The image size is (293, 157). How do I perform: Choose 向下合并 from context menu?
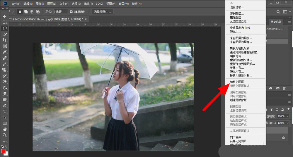(236, 137)
